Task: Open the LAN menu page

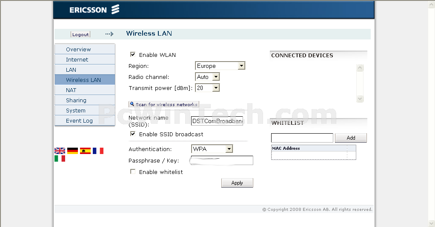Action: coord(85,70)
